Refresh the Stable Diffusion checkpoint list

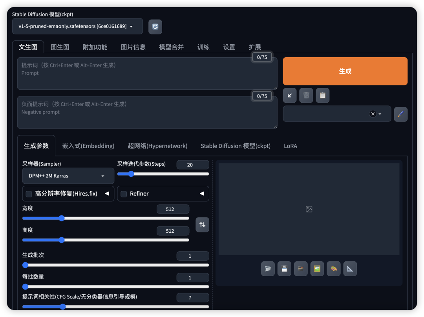point(155,26)
